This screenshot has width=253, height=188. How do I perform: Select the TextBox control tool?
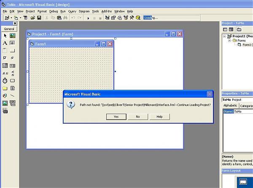[x=12, y=43]
